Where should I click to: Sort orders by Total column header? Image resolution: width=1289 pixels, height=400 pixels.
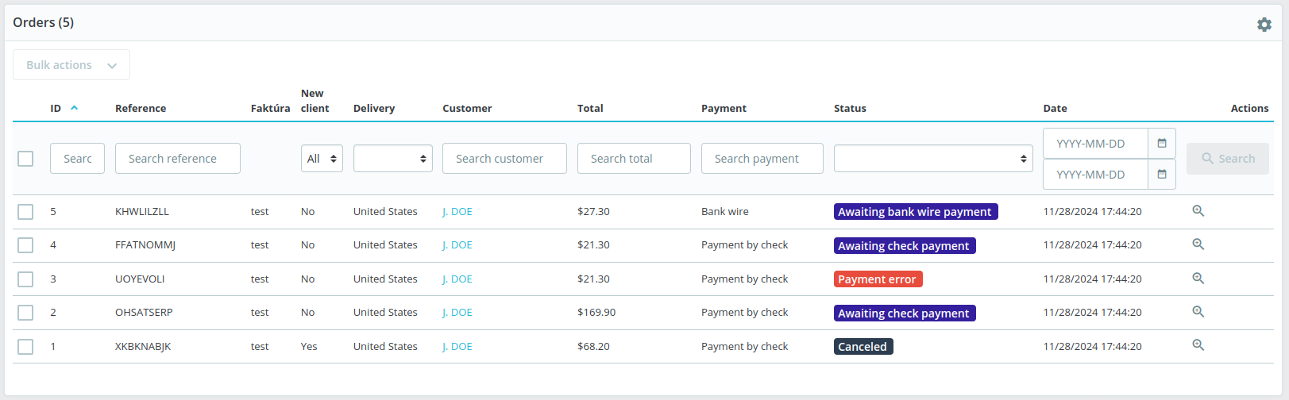tap(590, 109)
